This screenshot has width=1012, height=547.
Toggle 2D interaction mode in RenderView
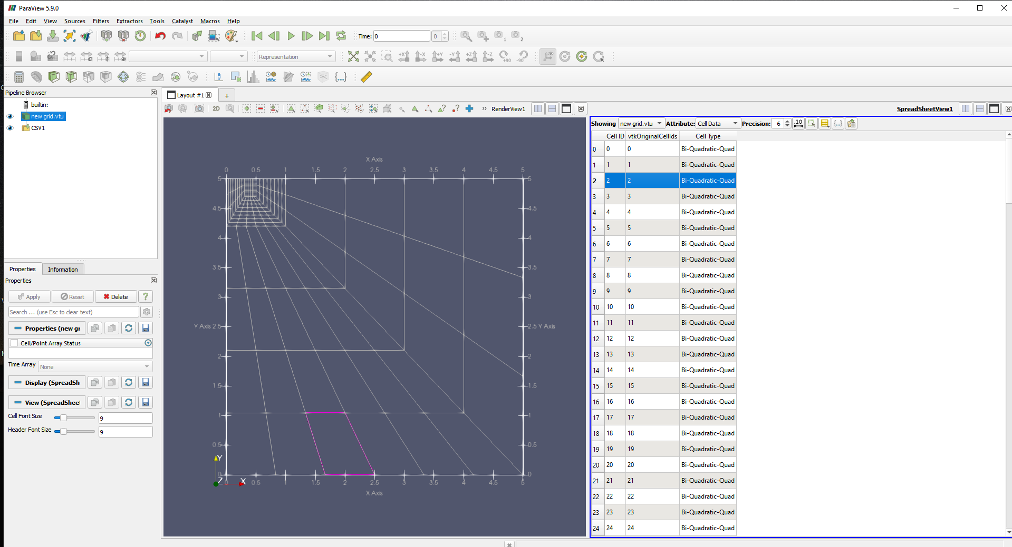click(x=216, y=108)
